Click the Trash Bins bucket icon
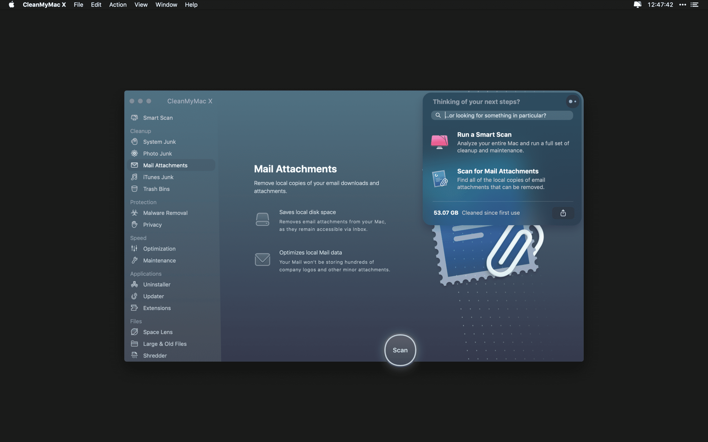This screenshot has width=708, height=442. point(134,189)
